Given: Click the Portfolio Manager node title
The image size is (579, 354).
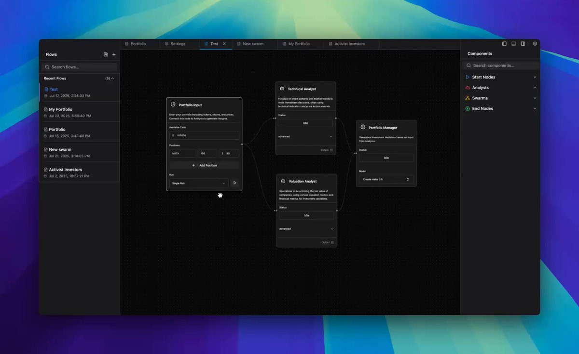Looking at the screenshot, I should tap(383, 128).
